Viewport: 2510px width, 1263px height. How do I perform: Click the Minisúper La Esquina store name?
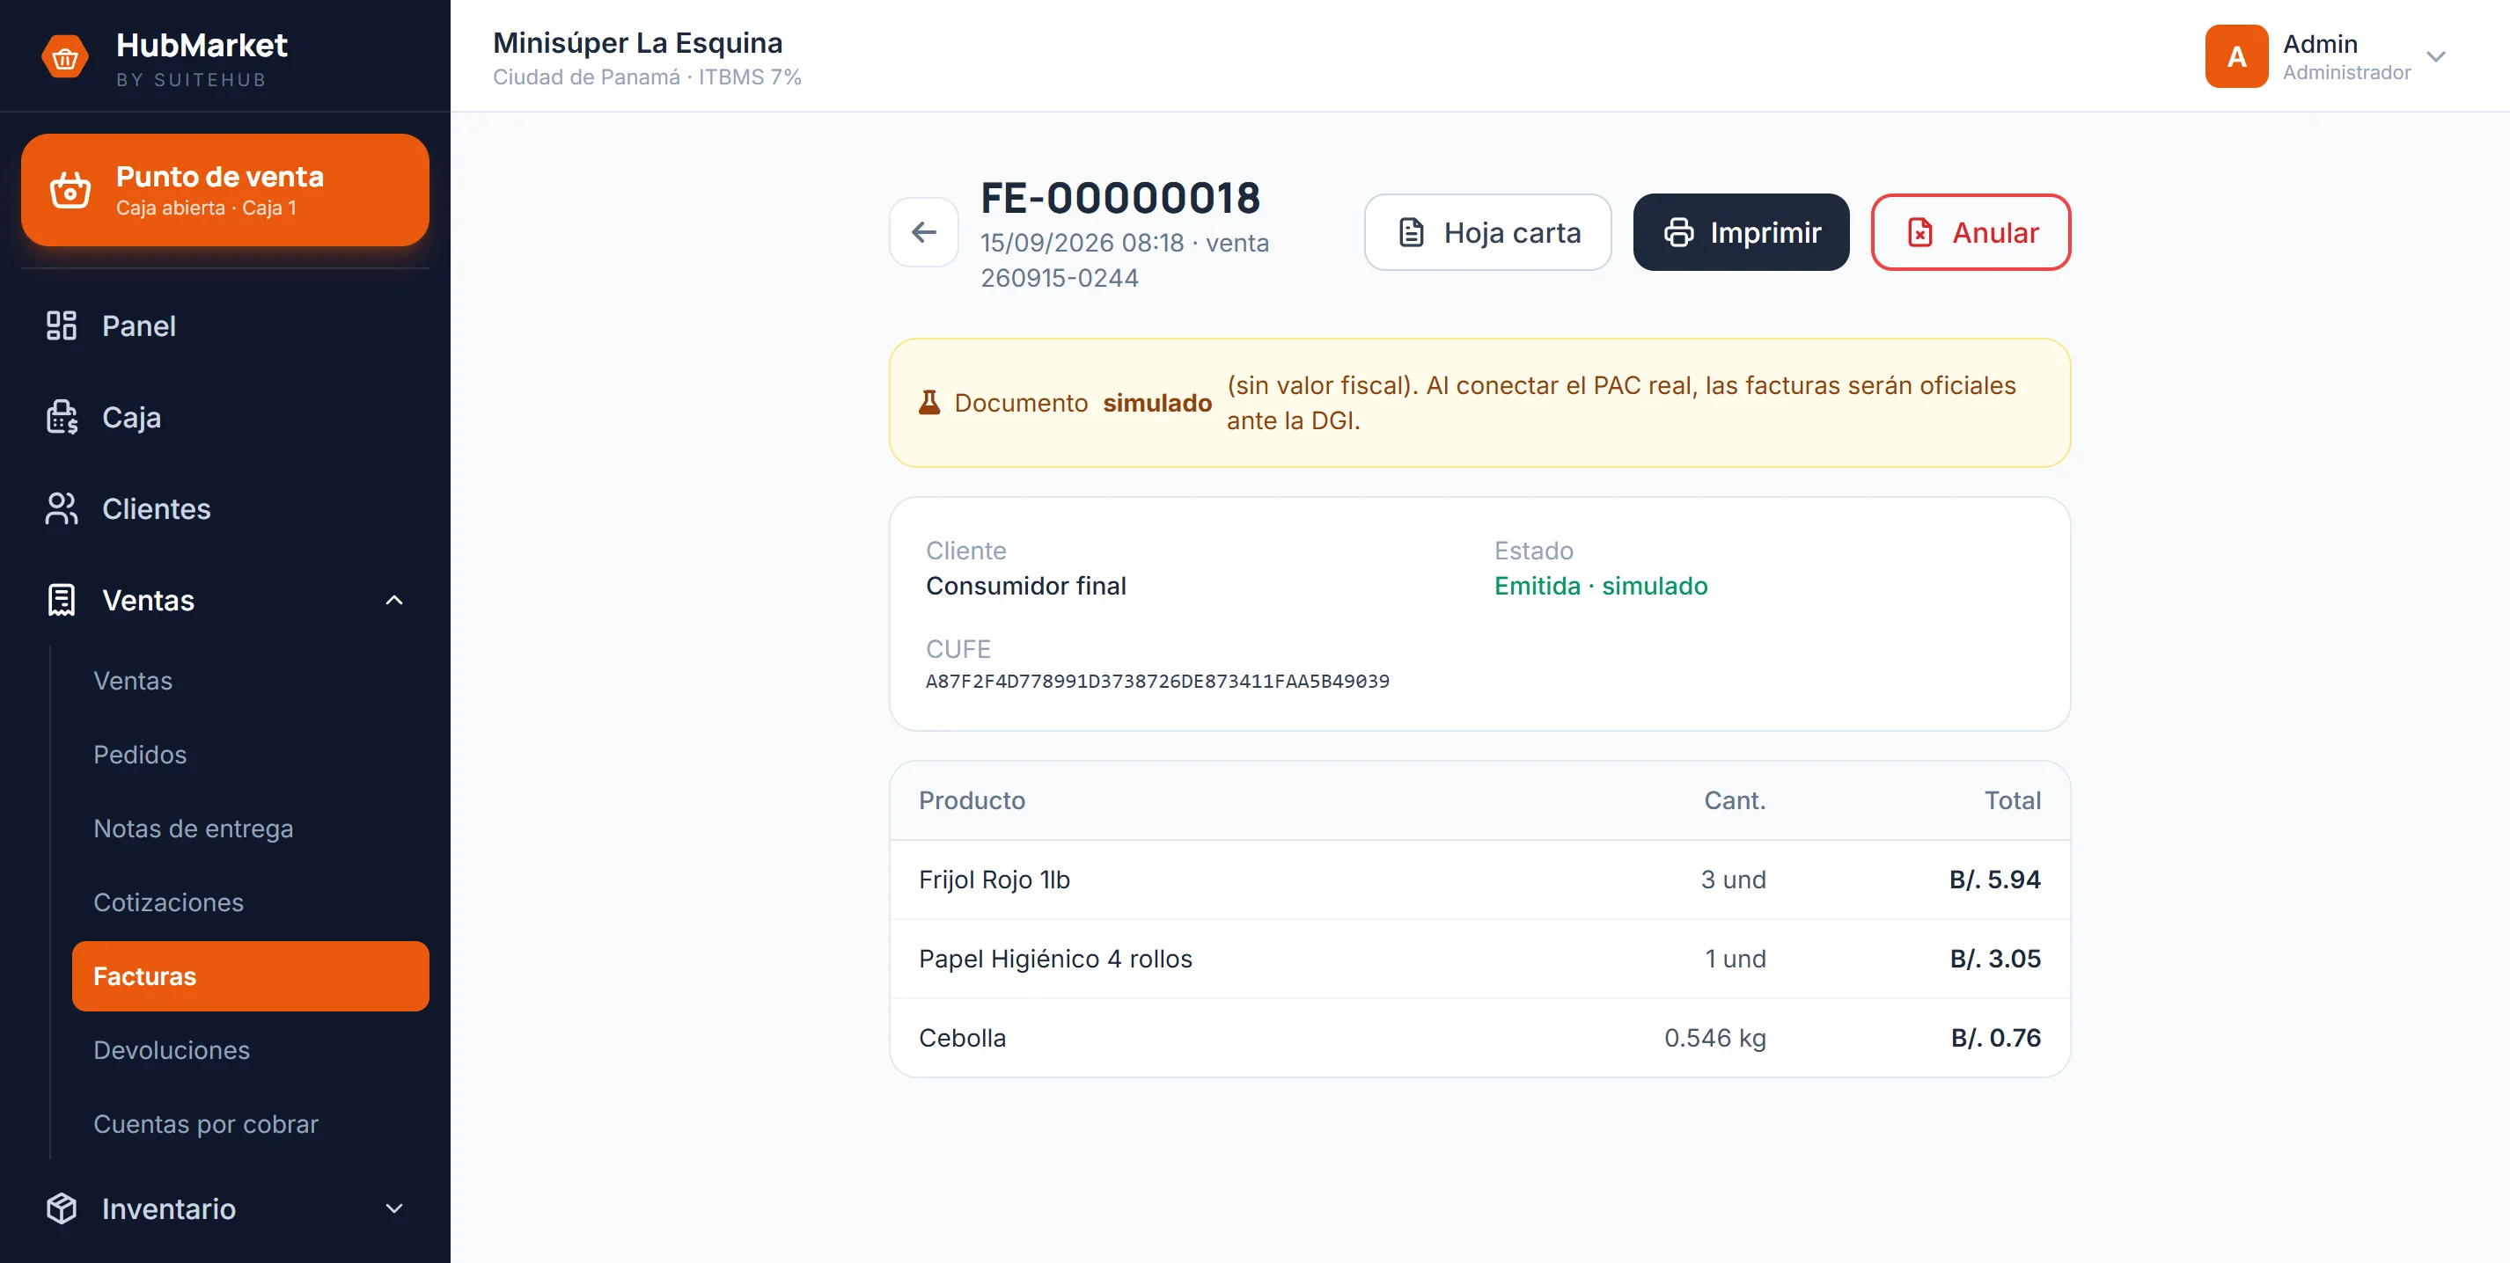pos(637,43)
